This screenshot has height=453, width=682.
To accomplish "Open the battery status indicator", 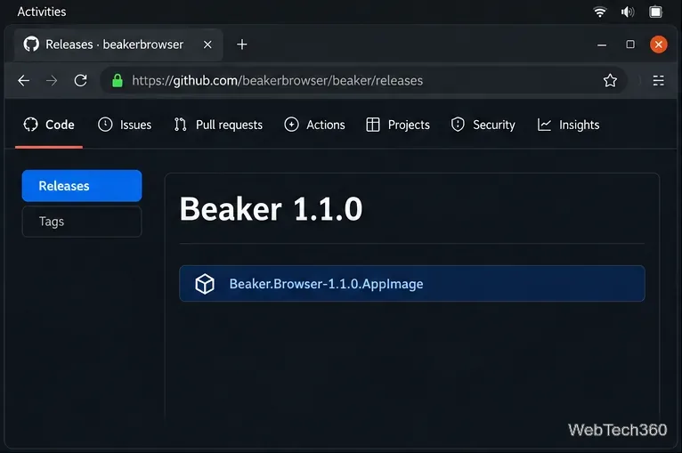I will tap(655, 12).
